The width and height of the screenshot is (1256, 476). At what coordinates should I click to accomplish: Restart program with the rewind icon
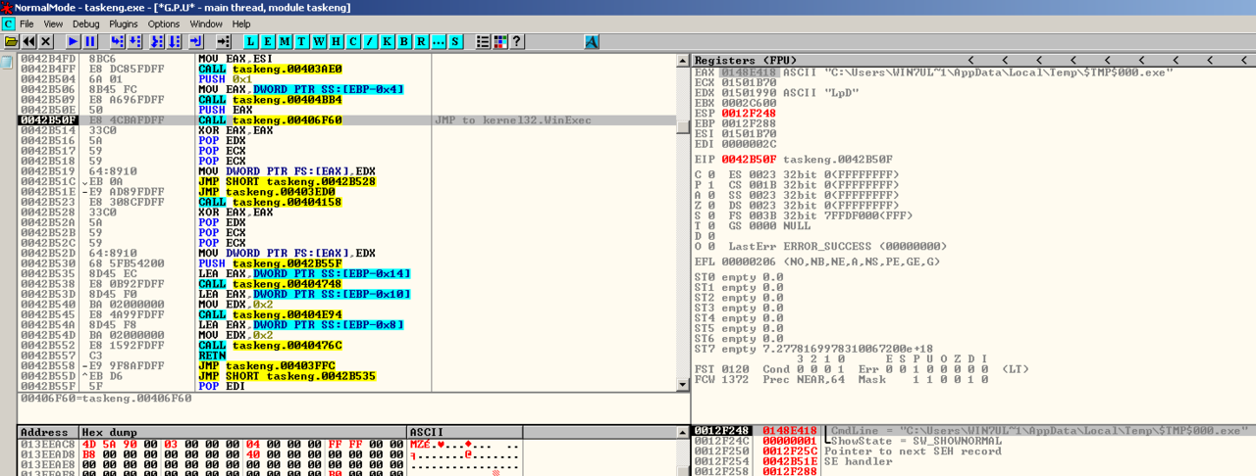click(28, 41)
